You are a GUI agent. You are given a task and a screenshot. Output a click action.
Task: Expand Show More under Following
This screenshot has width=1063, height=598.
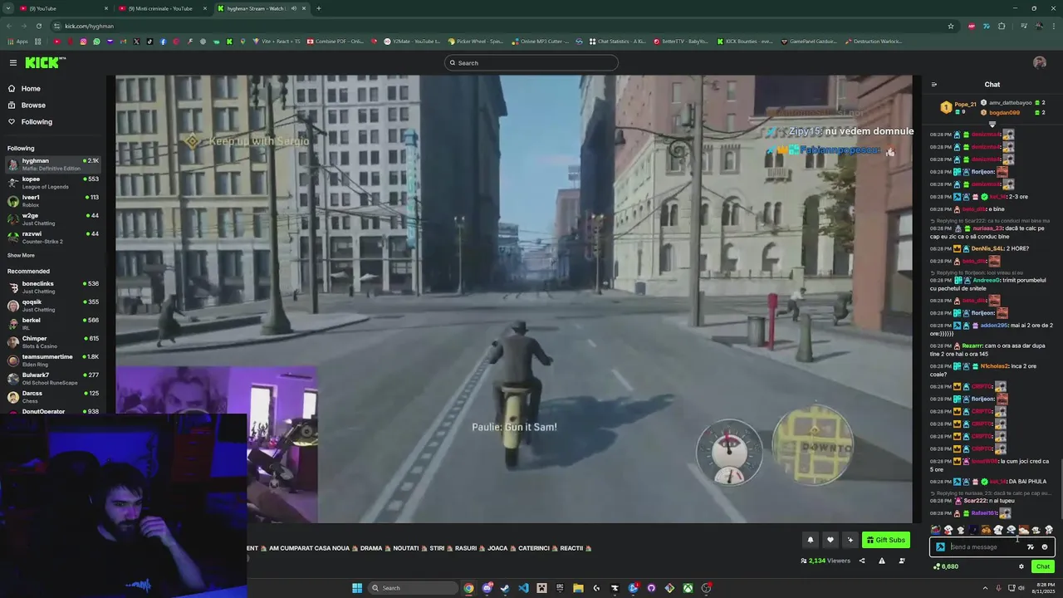coord(21,256)
